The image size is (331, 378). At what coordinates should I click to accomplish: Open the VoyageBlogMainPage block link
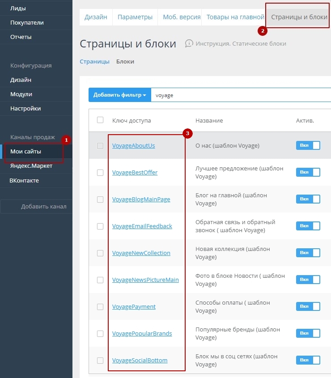click(x=141, y=199)
